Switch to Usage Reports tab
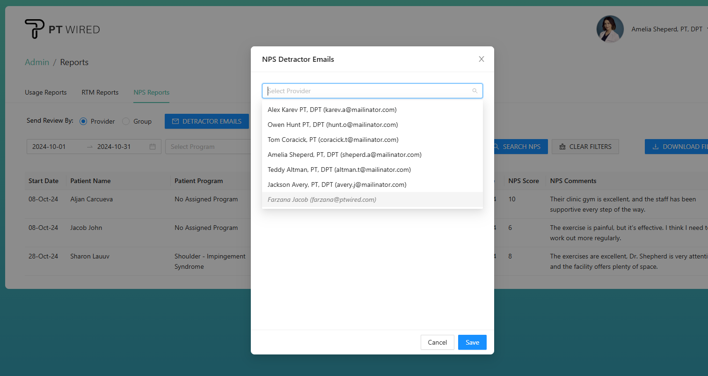Viewport: 708px width, 376px height. pos(46,92)
